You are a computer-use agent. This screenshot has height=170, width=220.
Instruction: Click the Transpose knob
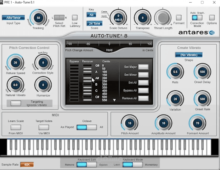click(x=143, y=18)
